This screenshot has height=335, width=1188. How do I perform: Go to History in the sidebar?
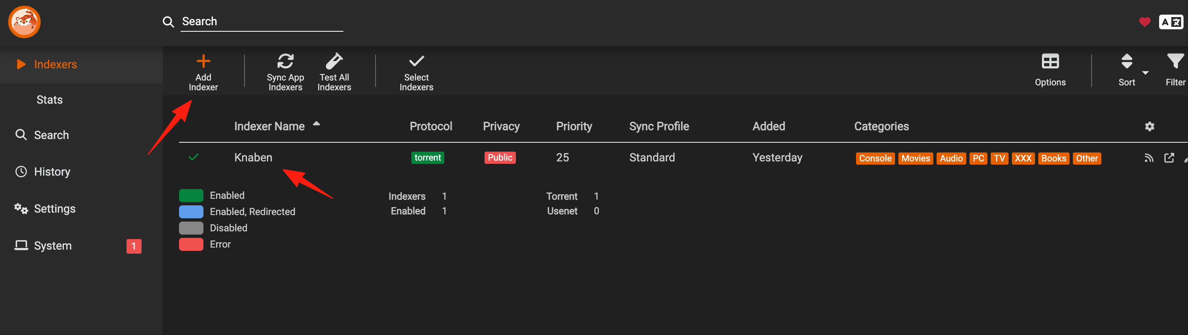click(52, 172)
